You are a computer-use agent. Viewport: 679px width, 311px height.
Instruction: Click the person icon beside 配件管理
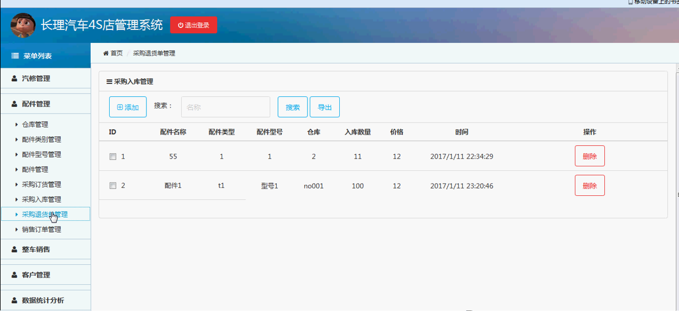[14, 104]
